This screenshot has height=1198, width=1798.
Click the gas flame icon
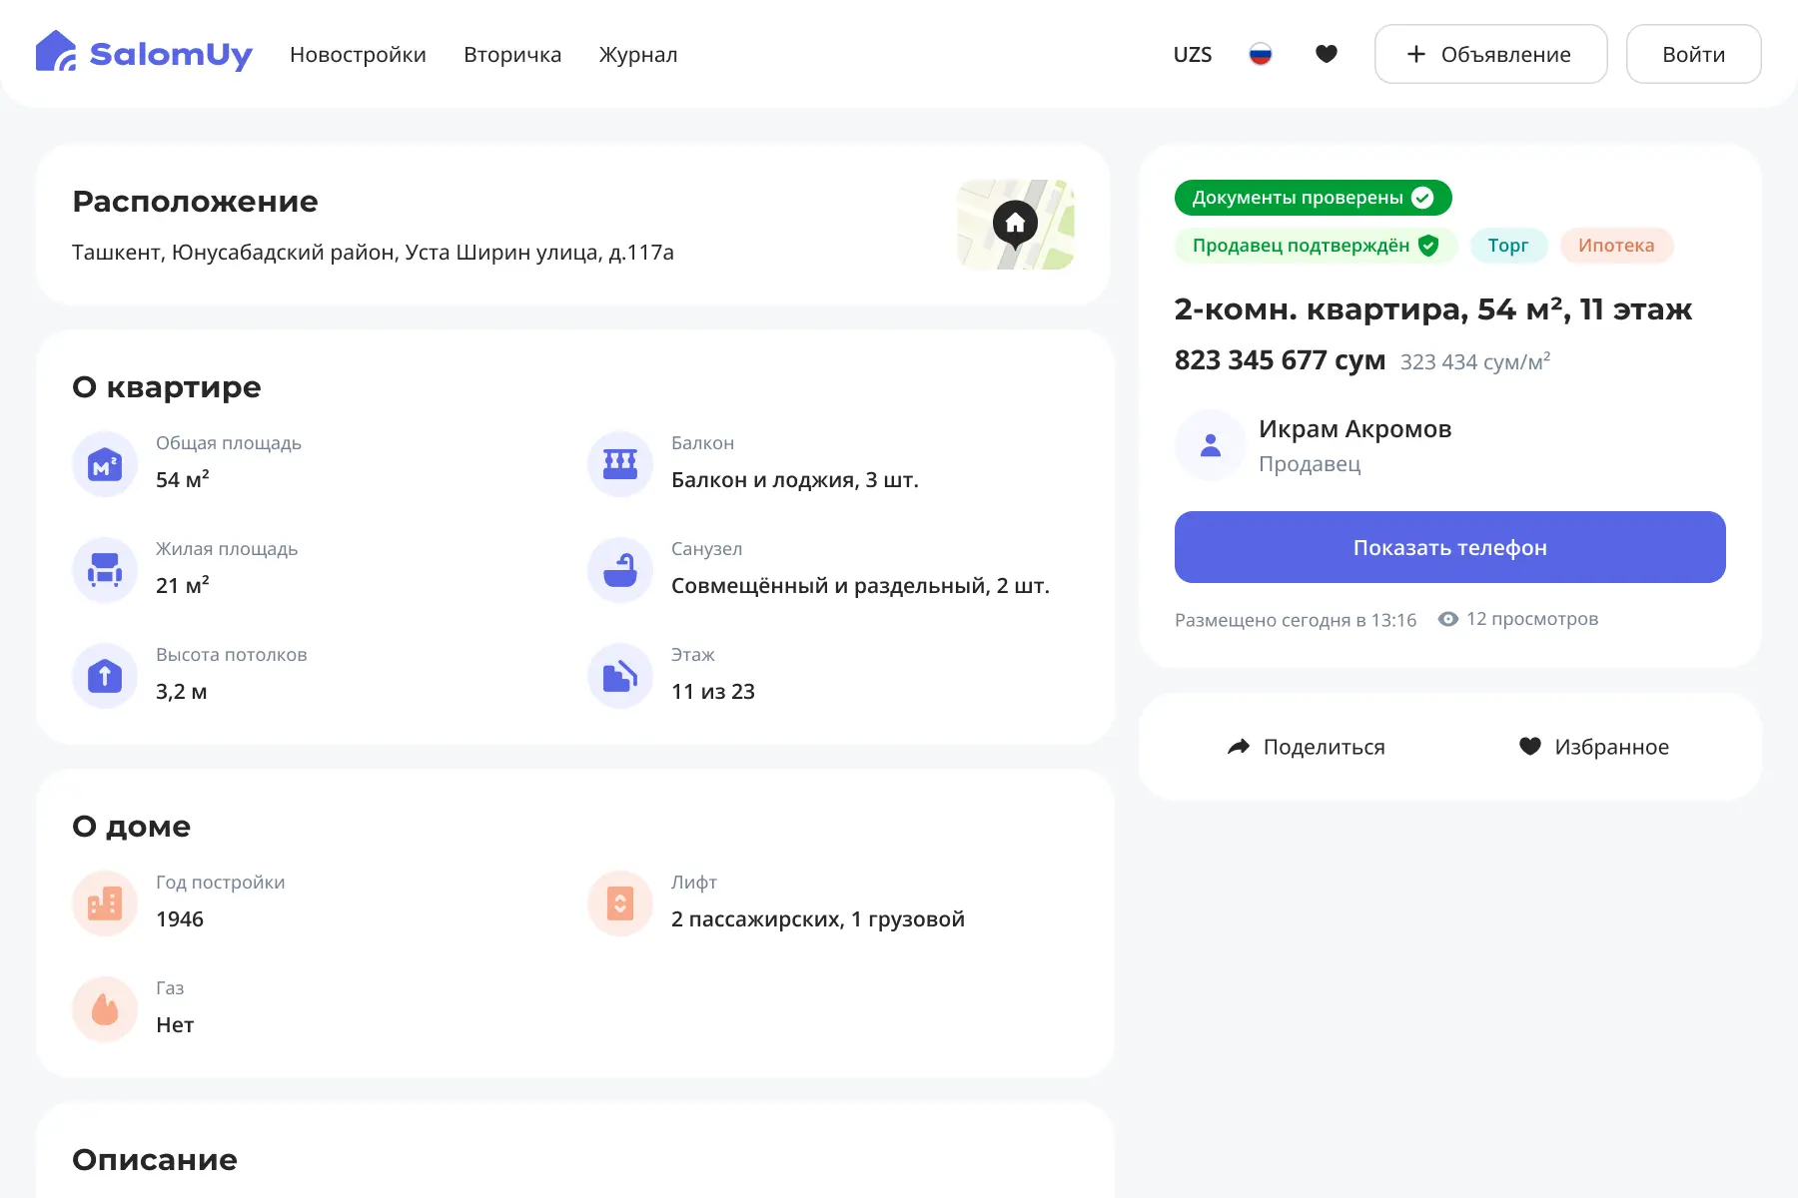tap(105, 1009)
